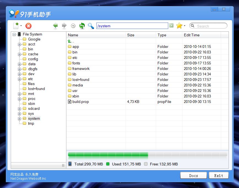Open the favorites star dropdown arrow
This screenshot has width=239, height=188.
click(184, 26)
